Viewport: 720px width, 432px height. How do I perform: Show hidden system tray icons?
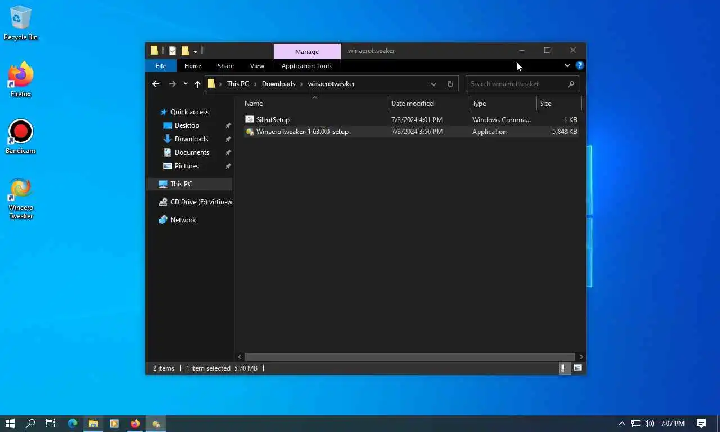(x=622, y=424)
